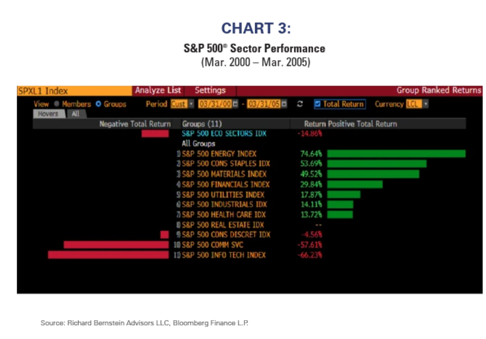The width and height of the screenshot is (486, 339).
Task: Open S&P 500 ECO SECTORS IDX link
Action: click(224, 133)
